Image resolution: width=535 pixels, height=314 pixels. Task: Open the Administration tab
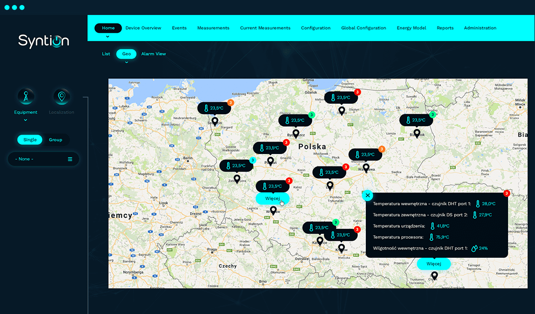click(480, 28)
